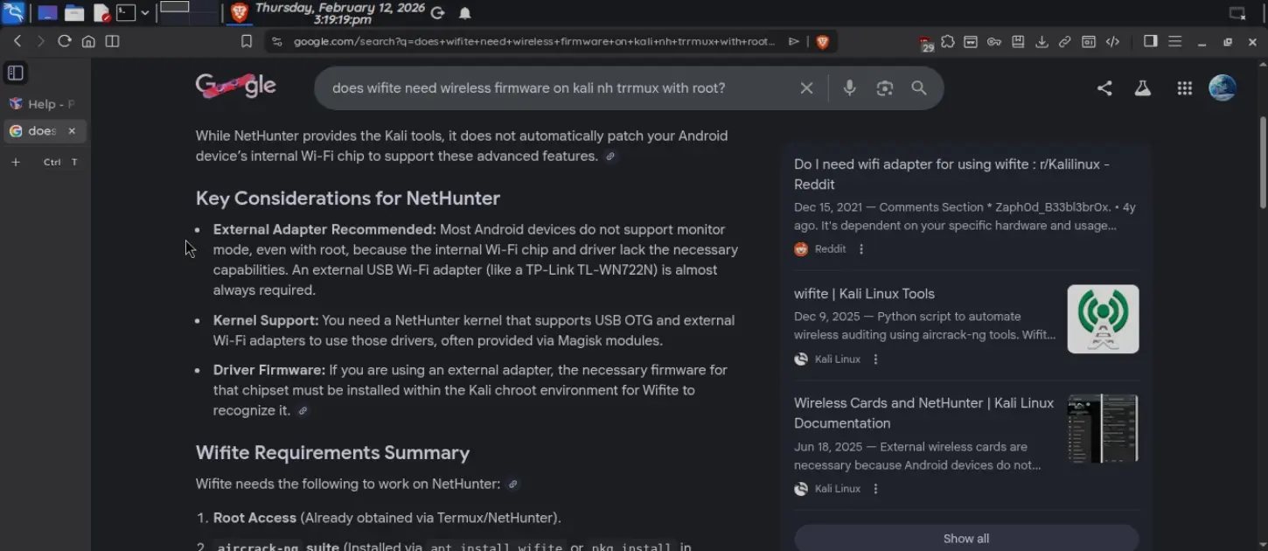Toggle the browser side panel
Image resolution: width=1268 pixels, height=551 pixels.
tap(1151, 41)
